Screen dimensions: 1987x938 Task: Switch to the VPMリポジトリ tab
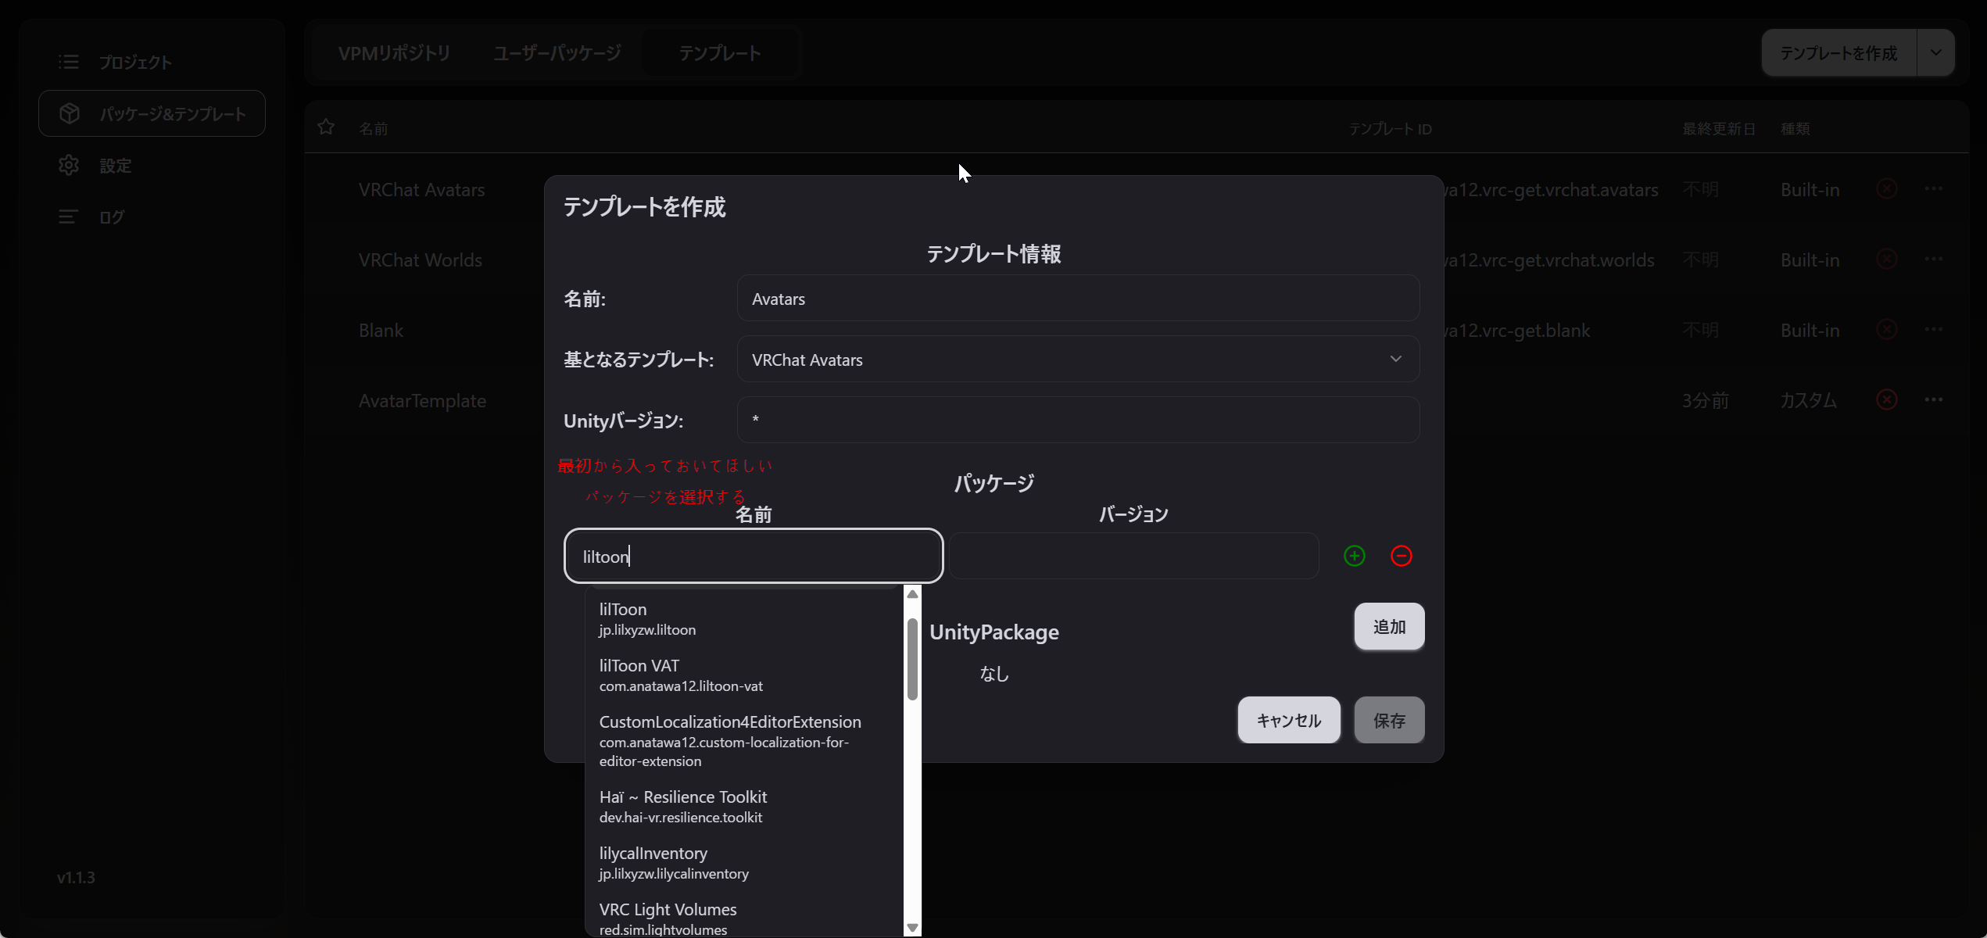coord(394,53)
